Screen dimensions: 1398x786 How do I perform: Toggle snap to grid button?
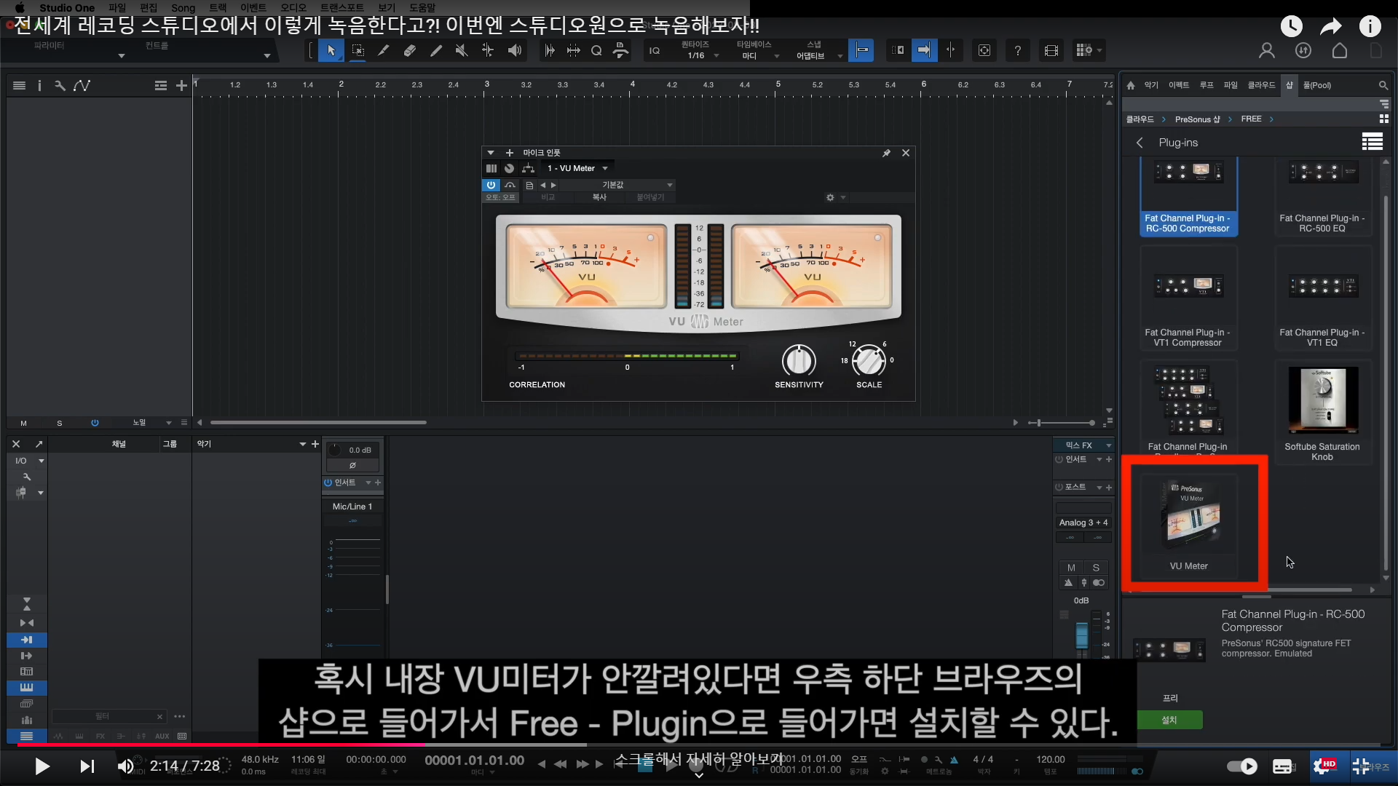coord(861,50)
